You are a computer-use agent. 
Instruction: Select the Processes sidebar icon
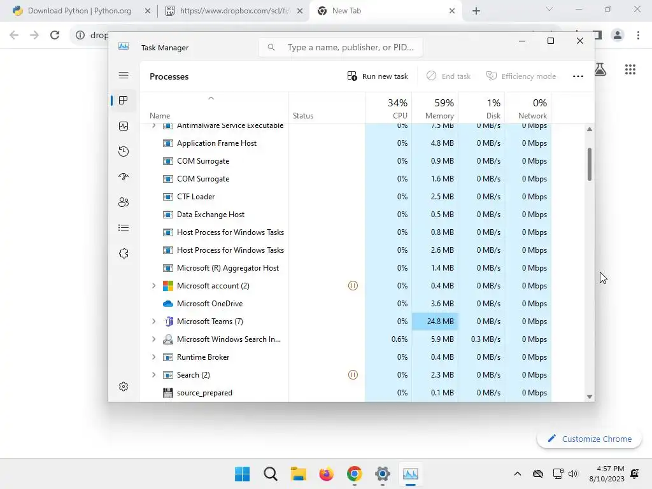[x=124, y=100]
